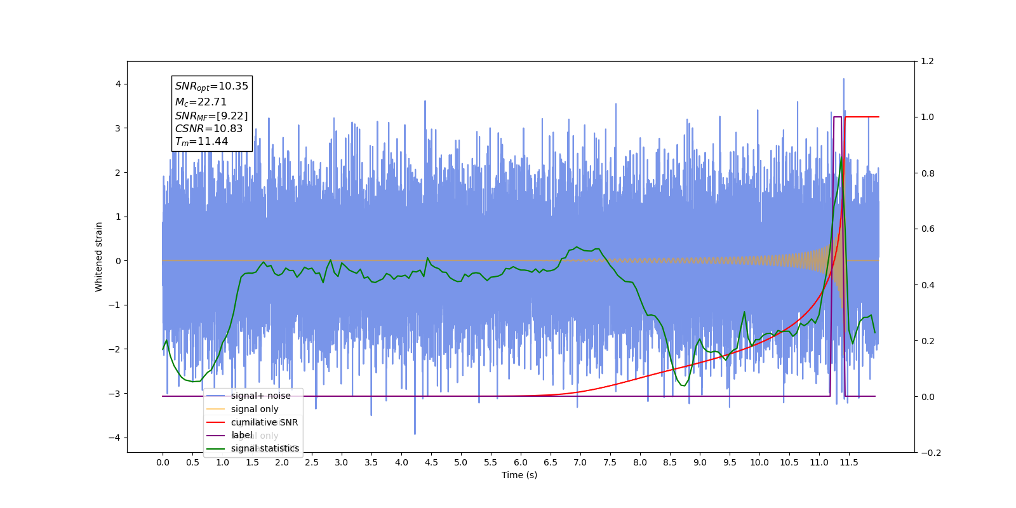Click the CSNR=10.83 annotation text

coord(209,128)
